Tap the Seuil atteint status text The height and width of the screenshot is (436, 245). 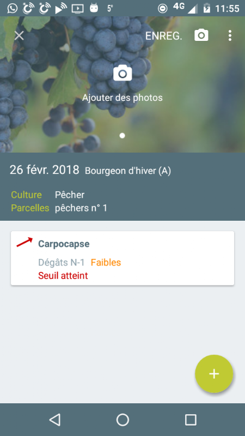coord(63,276)
